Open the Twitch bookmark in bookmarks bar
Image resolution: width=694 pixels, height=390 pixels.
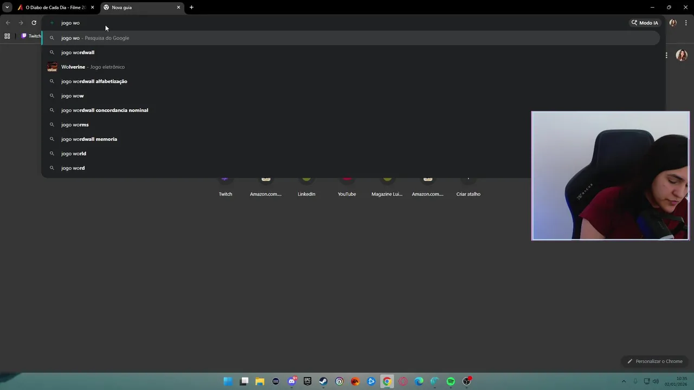pos(31,36)
